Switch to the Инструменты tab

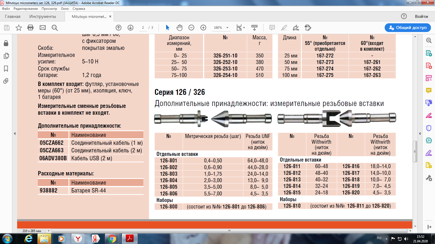(43, 17)
